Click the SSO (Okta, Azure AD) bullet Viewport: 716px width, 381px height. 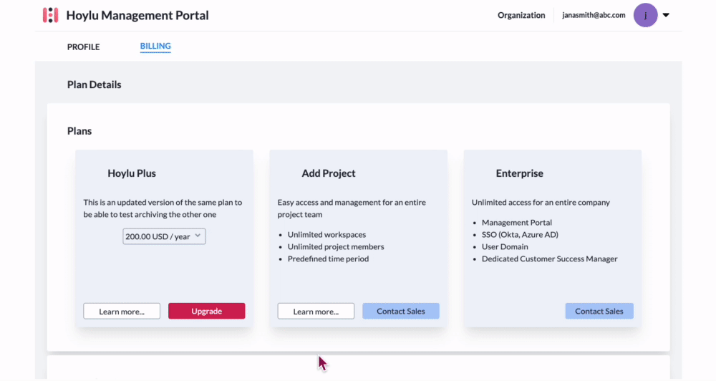pos(520,234)
